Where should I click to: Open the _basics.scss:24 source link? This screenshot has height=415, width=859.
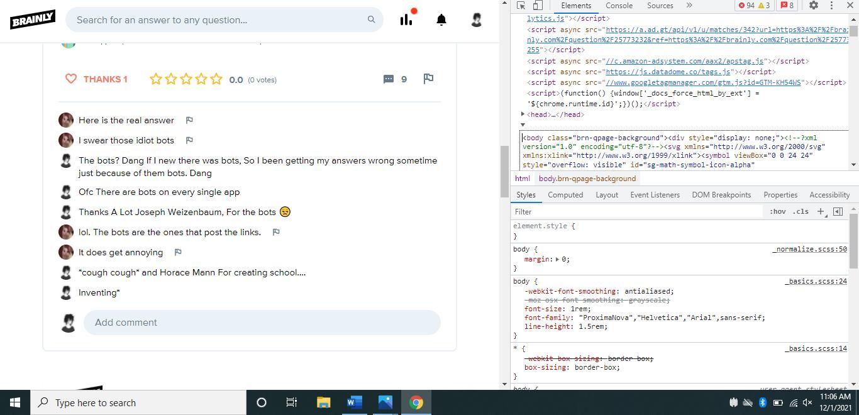click(816, 281)
